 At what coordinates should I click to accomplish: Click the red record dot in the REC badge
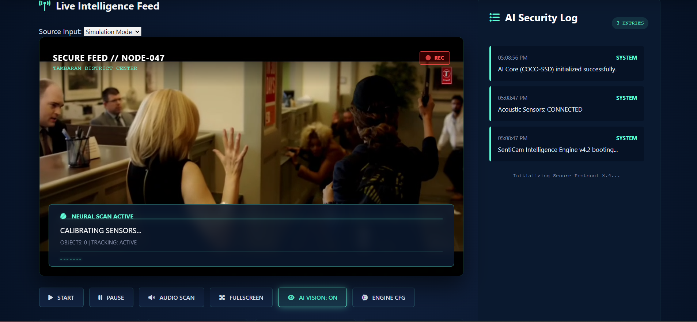coord(428,58)
